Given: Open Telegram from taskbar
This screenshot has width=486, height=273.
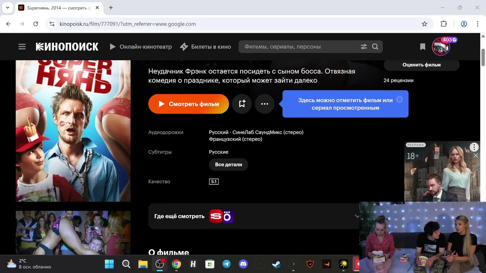Looking at the screenshot, I should click(227, 264).
